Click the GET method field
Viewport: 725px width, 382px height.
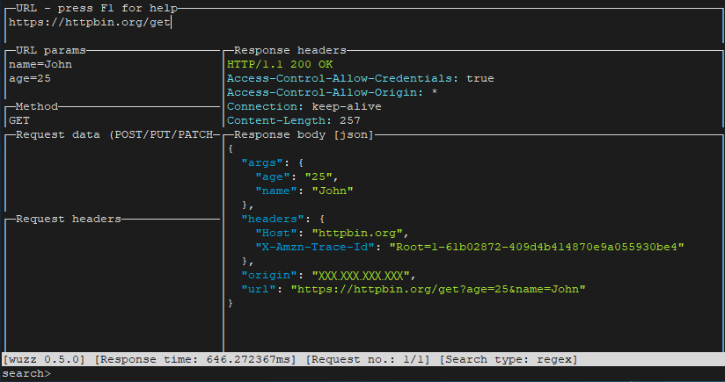[x=19, y=120]
